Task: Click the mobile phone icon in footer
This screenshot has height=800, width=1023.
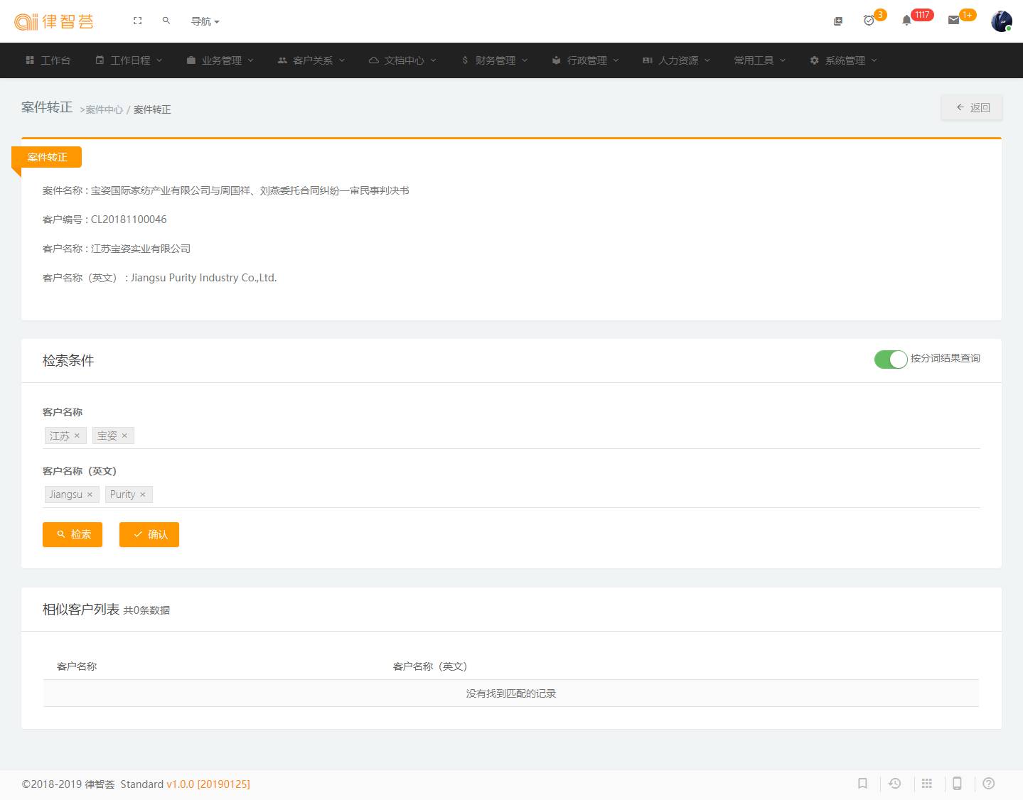Action: (x=957, y=784)
